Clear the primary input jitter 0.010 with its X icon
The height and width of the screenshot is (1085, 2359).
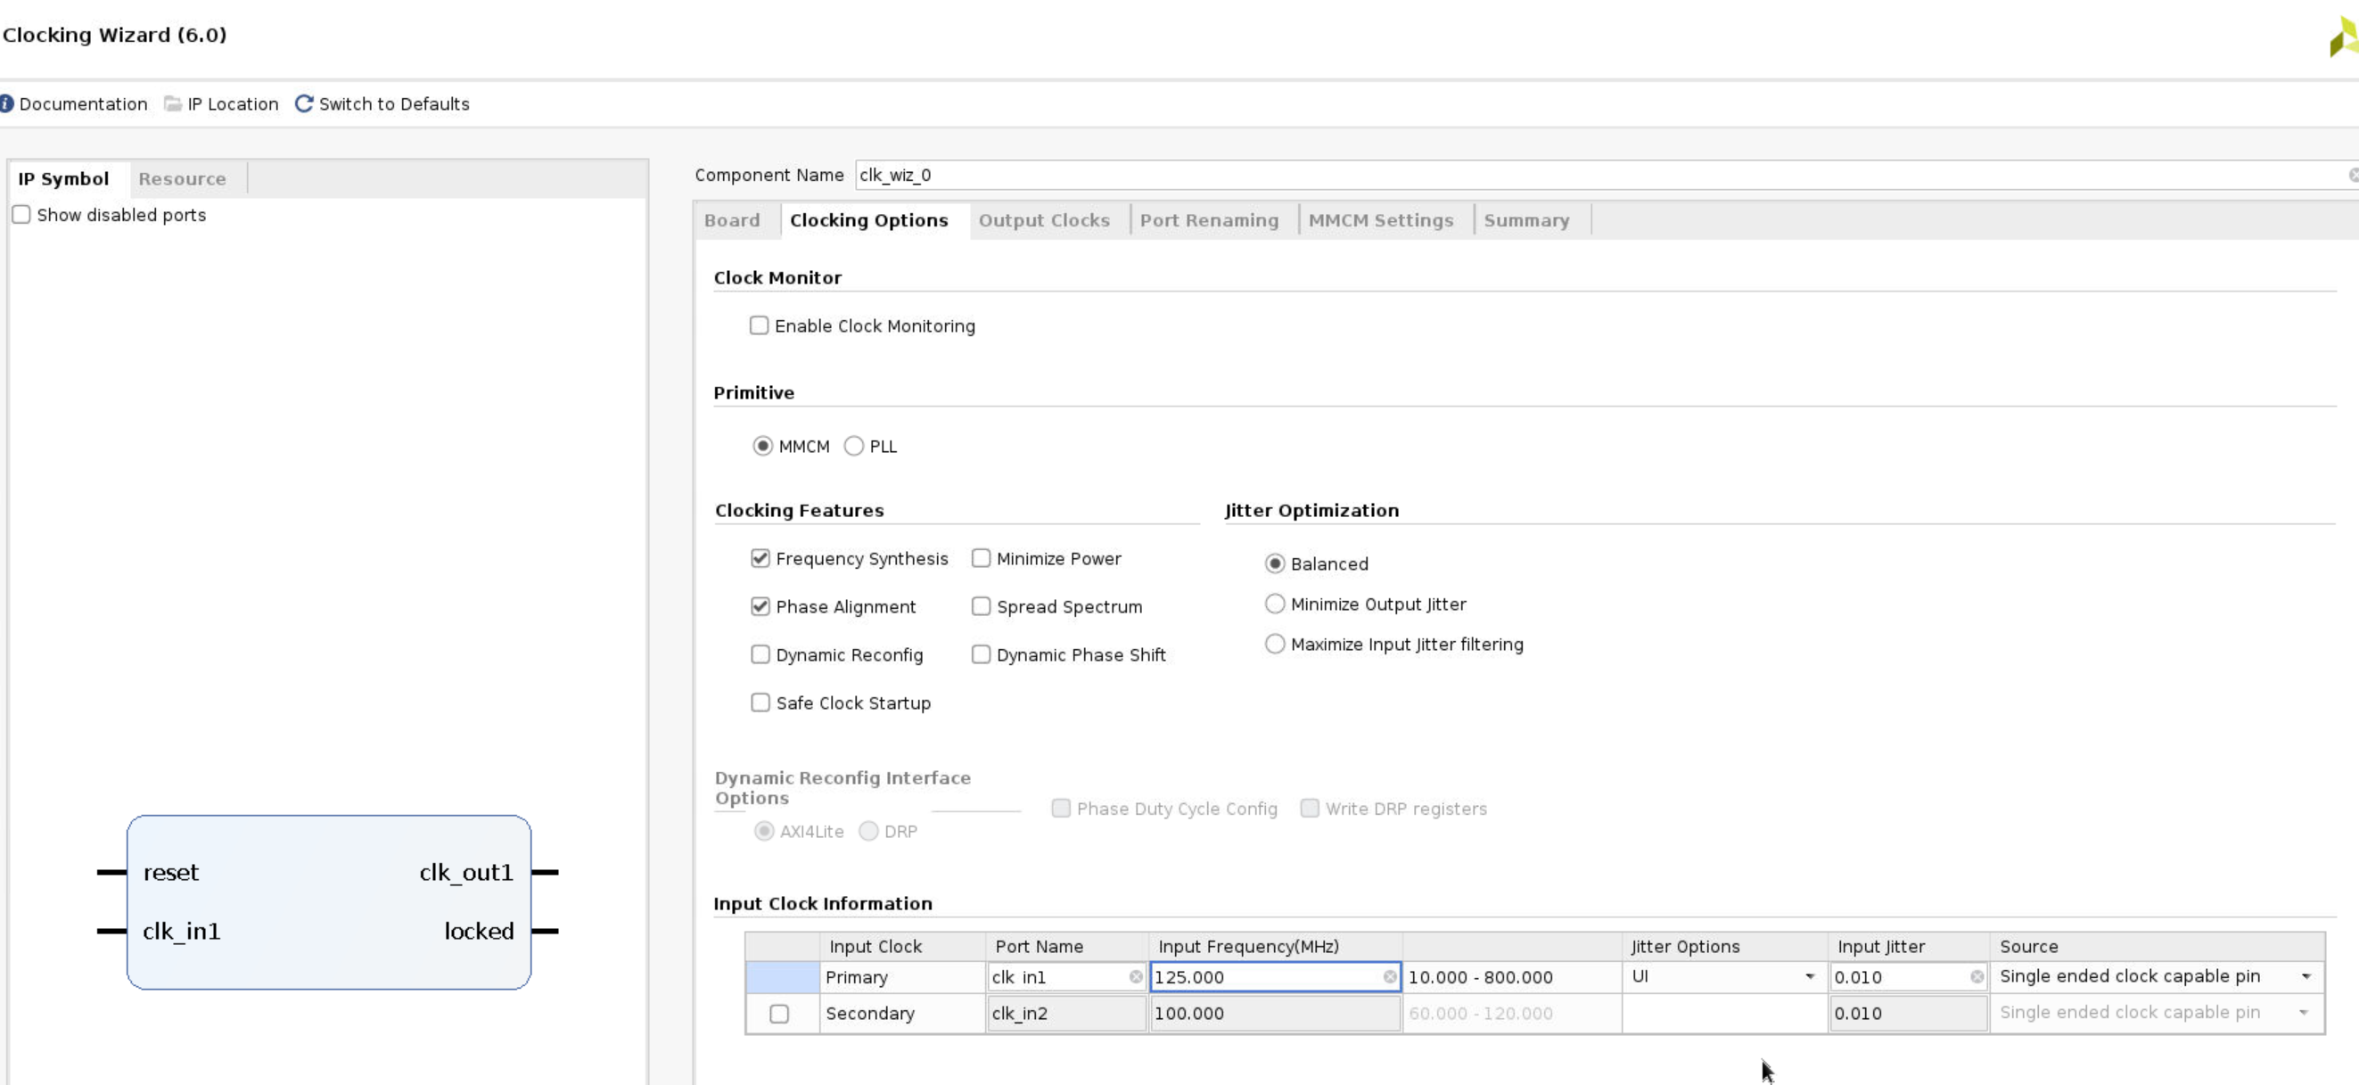[x=1977, y=977]
